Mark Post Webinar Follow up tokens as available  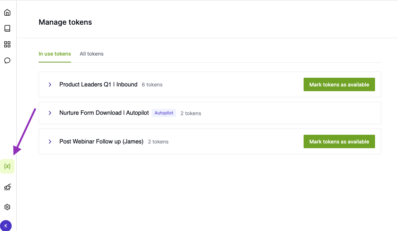tap(339, 141)
